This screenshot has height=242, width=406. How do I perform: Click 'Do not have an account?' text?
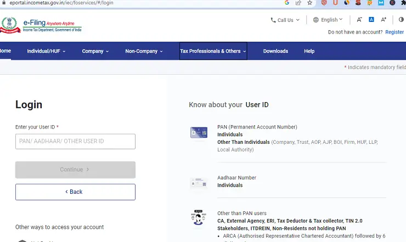(356, 32)
